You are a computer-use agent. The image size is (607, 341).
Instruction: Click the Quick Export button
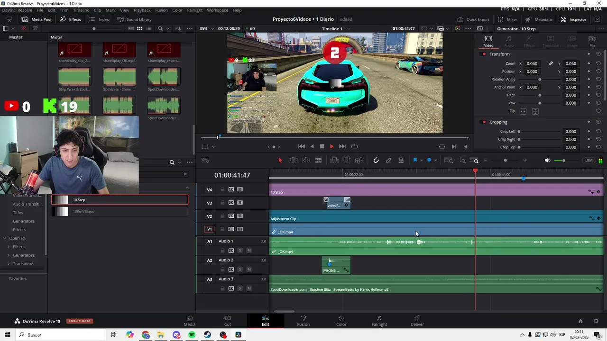pyautogui.click(x=473, y=19)
